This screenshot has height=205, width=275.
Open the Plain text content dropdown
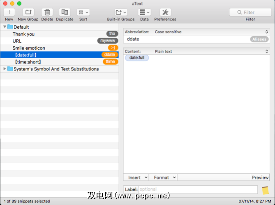[210, 52]
